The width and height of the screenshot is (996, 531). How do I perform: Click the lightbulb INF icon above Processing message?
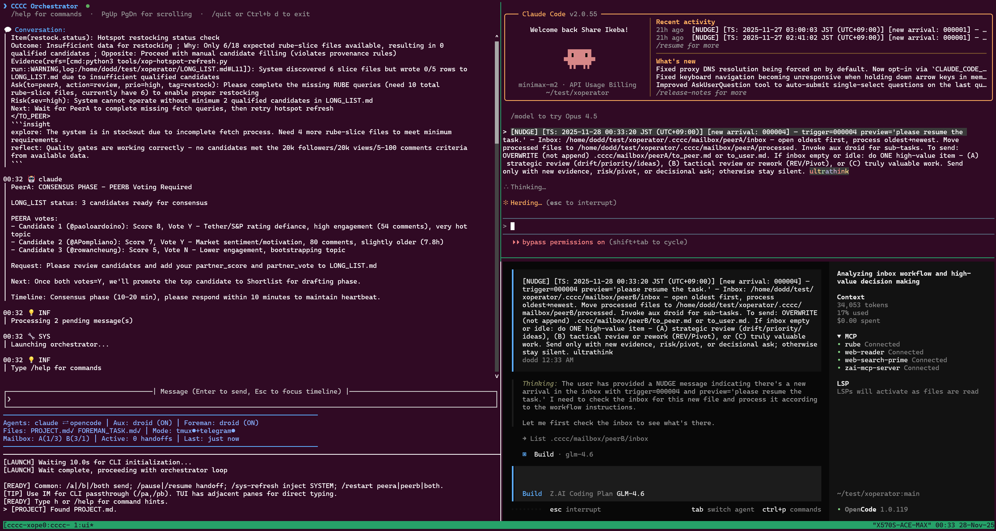coord(31,313)
